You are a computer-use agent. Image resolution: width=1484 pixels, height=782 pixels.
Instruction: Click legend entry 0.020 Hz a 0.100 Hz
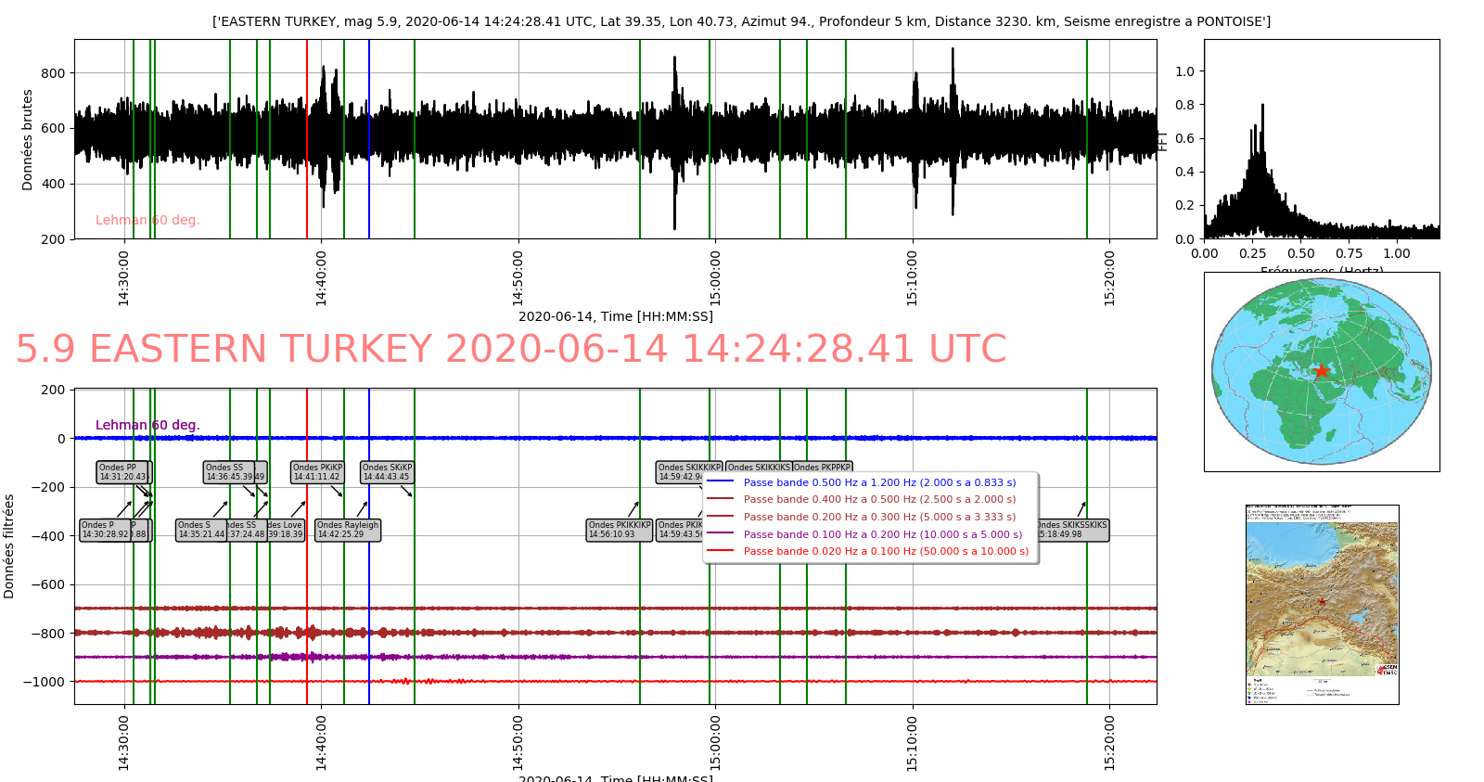886,551
